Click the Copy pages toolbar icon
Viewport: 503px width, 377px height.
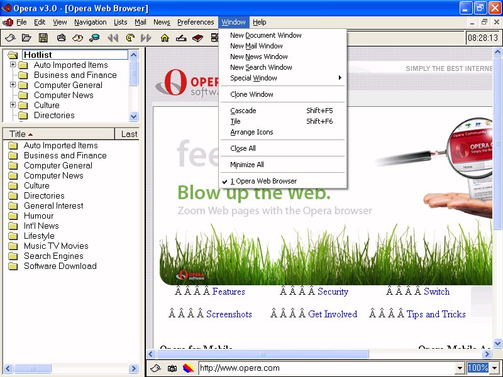click(77, 38)
